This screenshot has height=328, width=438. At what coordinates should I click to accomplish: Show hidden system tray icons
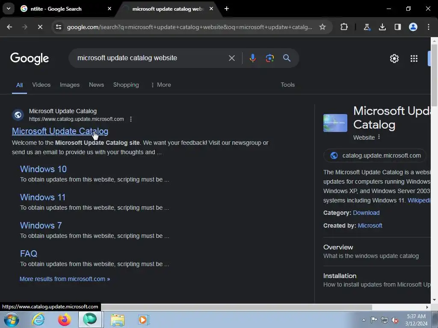click(x=364, y=320)
